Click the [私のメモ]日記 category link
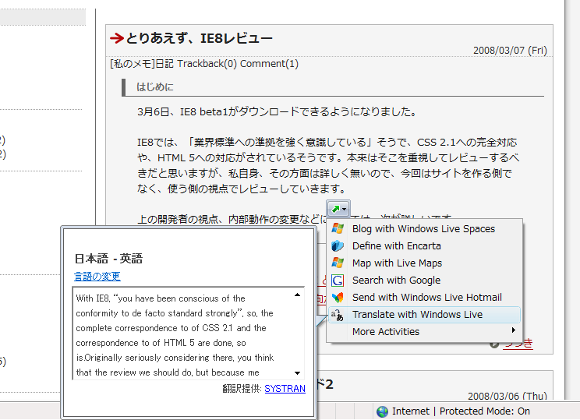 (142, 64)
